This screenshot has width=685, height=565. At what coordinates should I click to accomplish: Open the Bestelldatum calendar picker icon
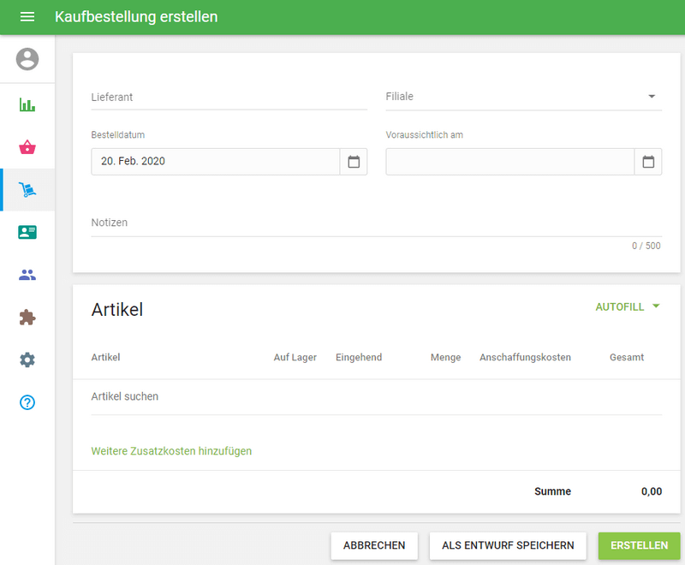pos(354,161)
